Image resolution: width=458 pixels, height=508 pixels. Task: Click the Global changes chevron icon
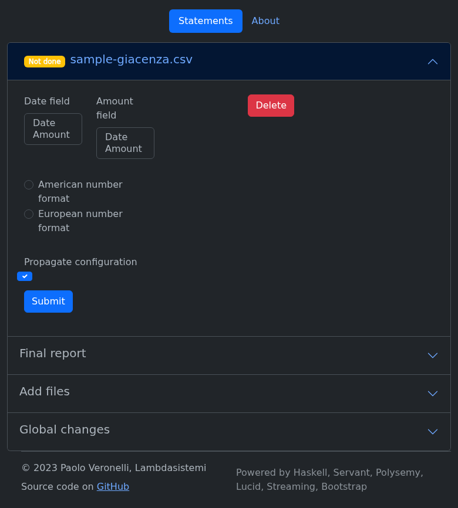click(433, 432)
